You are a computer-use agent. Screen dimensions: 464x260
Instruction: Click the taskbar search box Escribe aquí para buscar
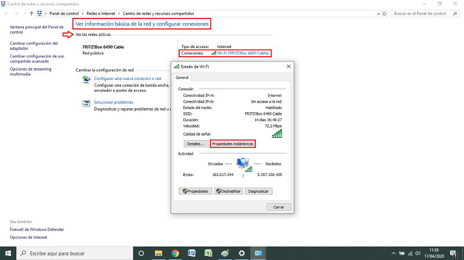[x=75, y=254]
